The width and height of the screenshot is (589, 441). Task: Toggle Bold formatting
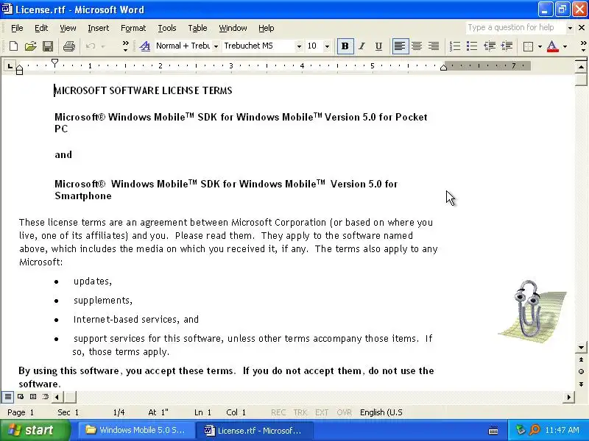(x=345, y=46)
